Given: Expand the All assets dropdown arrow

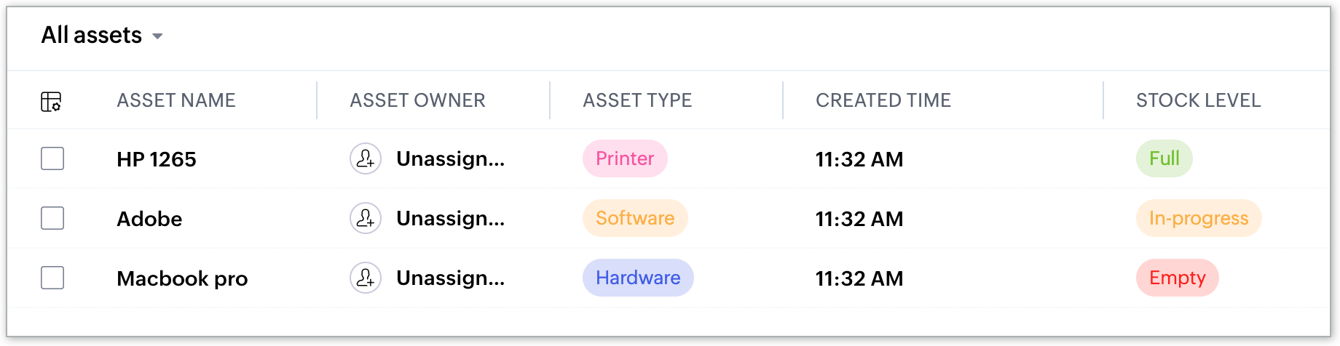Looking at the screenshot, I should click(x=157, y=36).
